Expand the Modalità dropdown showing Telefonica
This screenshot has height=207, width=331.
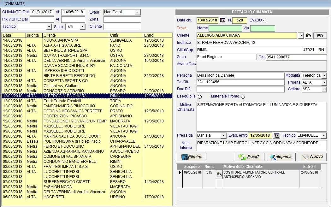[324, 75]
